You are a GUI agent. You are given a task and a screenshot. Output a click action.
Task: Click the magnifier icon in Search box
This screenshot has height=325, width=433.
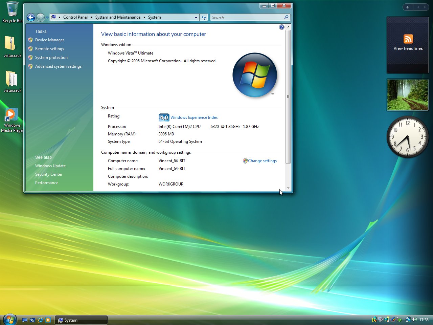click(287, 17)
